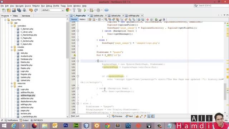Image resolution: width=229 pixels, height=129 pixels.
Task: Switch to the Upload.php editor tab
Action: pos(116,15)
